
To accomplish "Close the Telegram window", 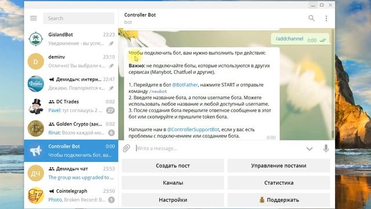I will click(330, 5).
